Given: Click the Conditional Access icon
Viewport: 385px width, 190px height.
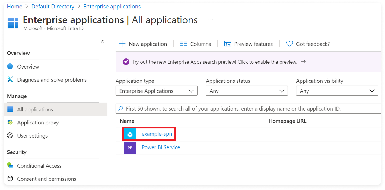Looking at the screenshot, I should point(10,165).
